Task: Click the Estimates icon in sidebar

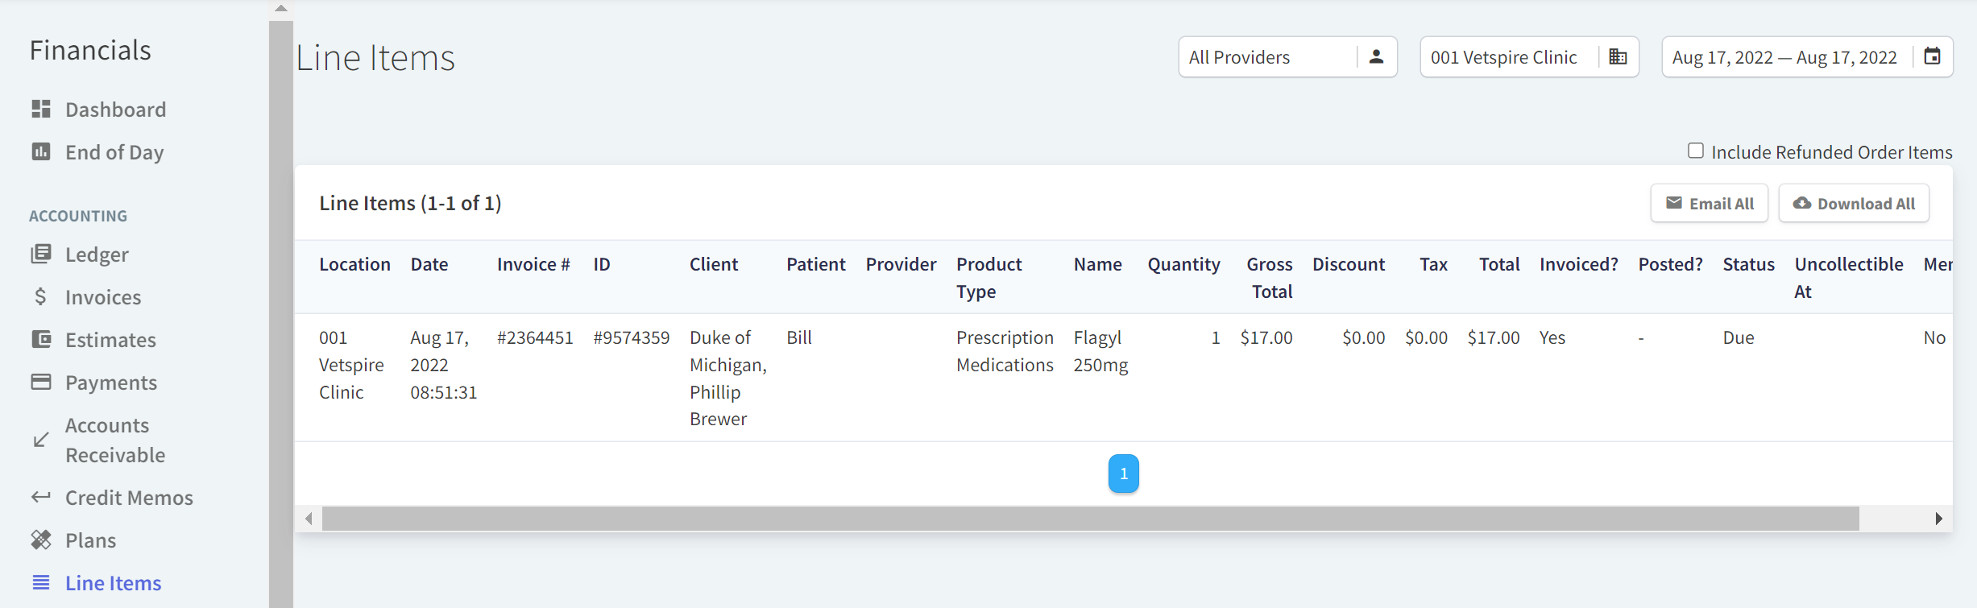Action: click(41, 339)
